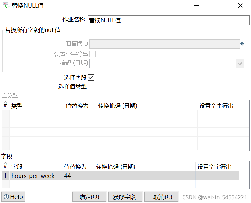Click the 获取字段 button
This screenshot has width=251, height=203.
tap(125, 197)
